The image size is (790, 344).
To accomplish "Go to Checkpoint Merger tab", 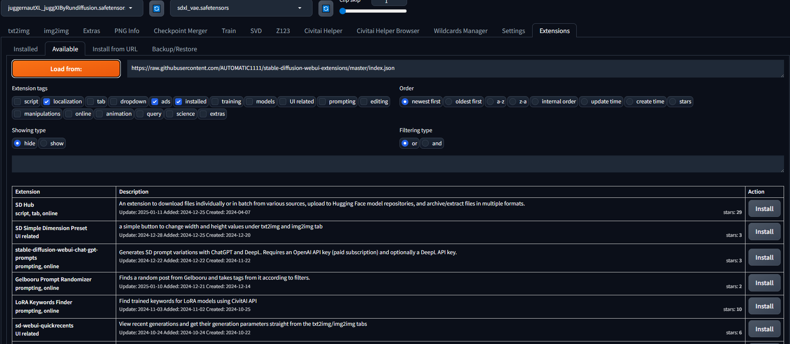I will (181, 31).
